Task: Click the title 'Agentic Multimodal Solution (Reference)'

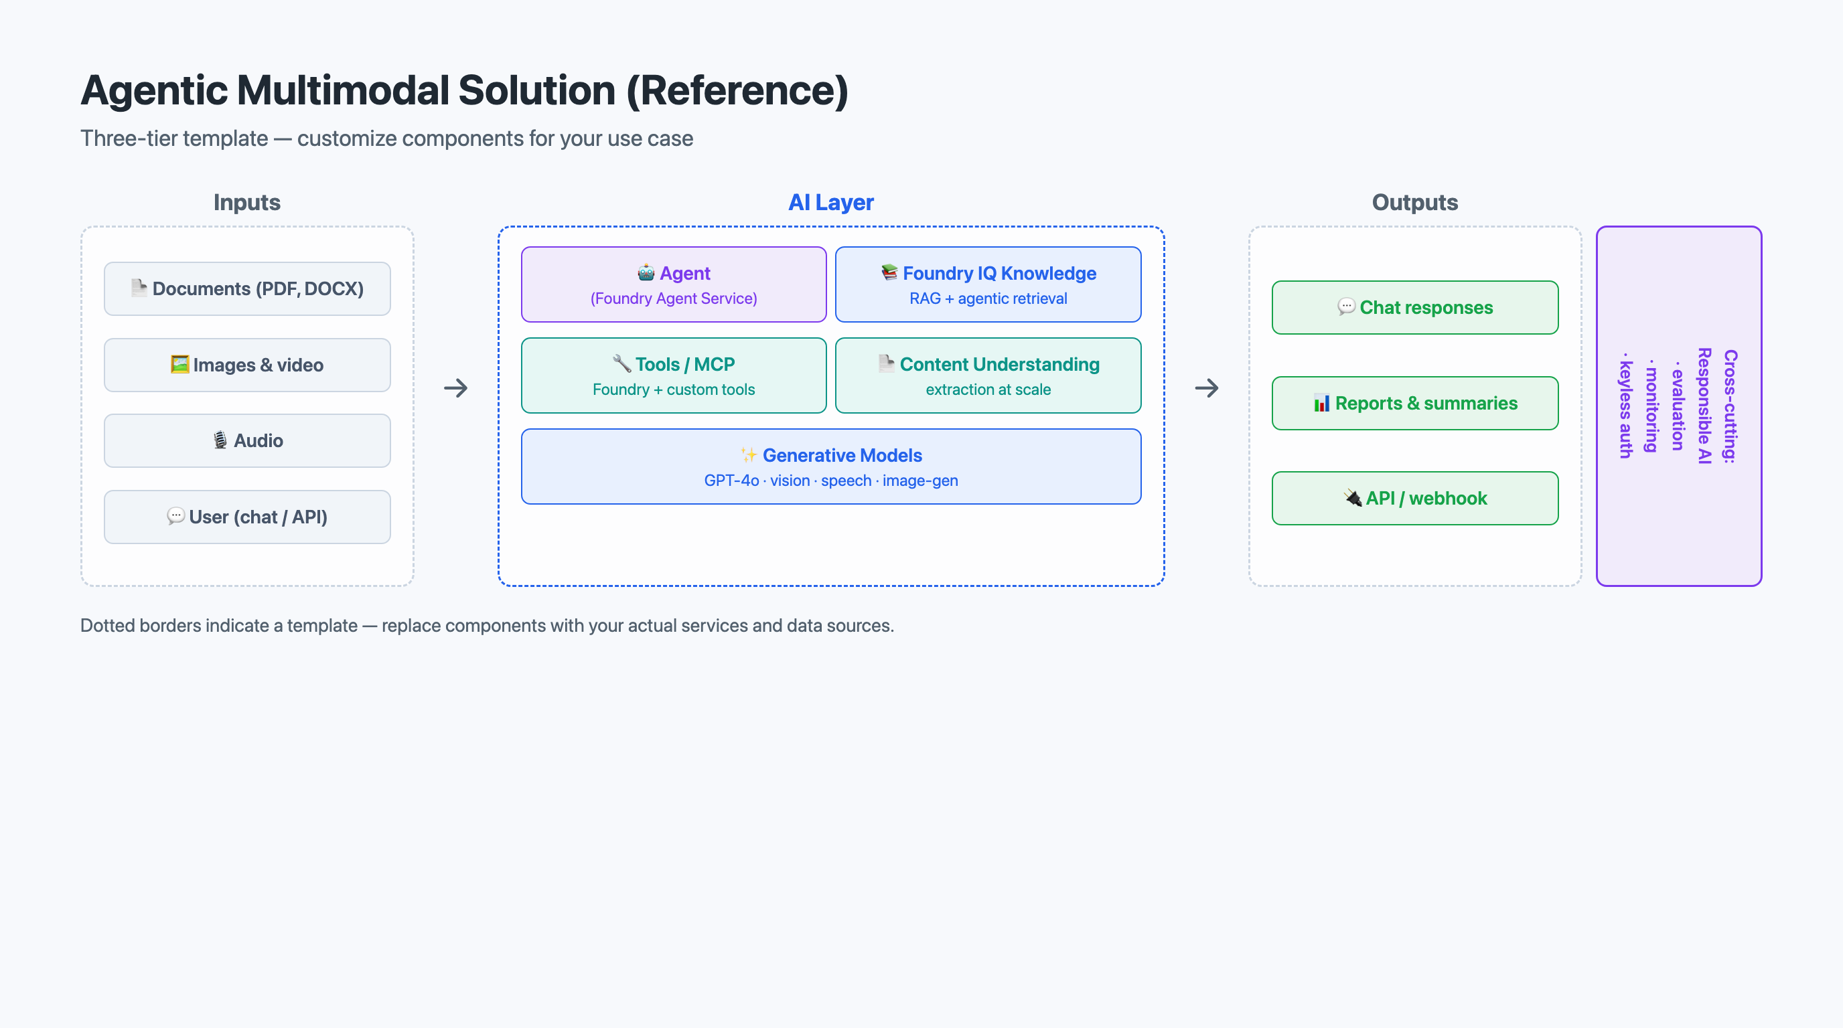Action: (x=464, y=90)
